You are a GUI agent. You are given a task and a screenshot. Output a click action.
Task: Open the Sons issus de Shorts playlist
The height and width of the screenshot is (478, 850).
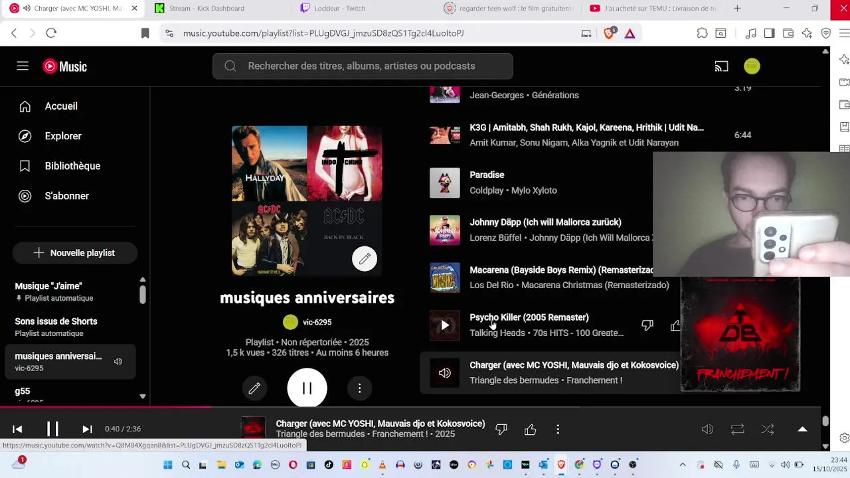coord(70,327)
